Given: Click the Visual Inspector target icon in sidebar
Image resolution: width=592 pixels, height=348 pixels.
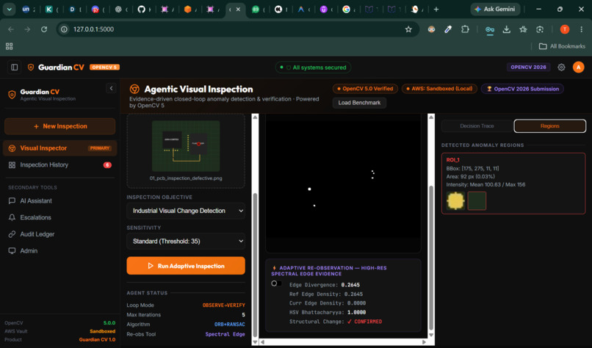Looking at the screenshot, I should [12, 148].
